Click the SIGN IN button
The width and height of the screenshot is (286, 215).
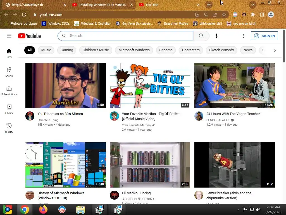(264, 36)
